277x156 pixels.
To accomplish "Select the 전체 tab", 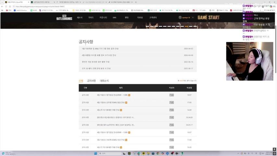I will pyautogui.click(x=81, y=81).
